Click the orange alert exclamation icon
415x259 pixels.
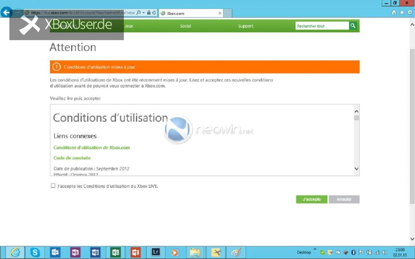[x=56, y=67]
